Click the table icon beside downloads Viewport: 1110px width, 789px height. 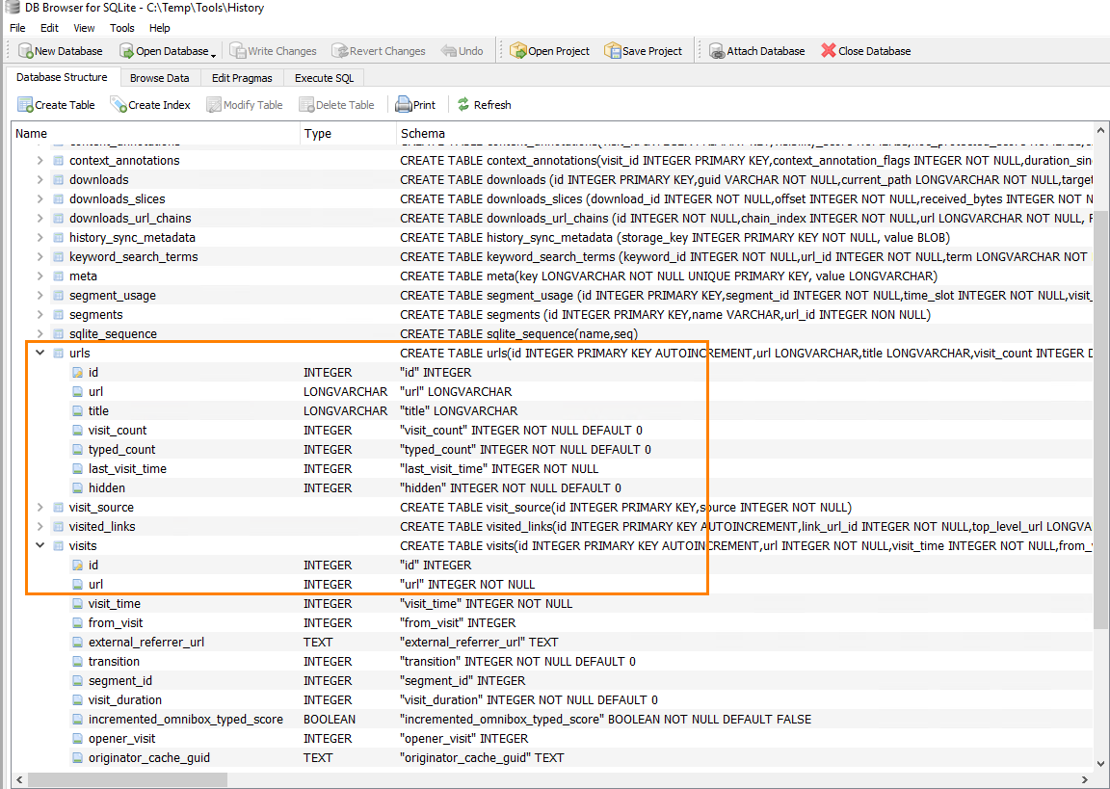click(59, 180)
